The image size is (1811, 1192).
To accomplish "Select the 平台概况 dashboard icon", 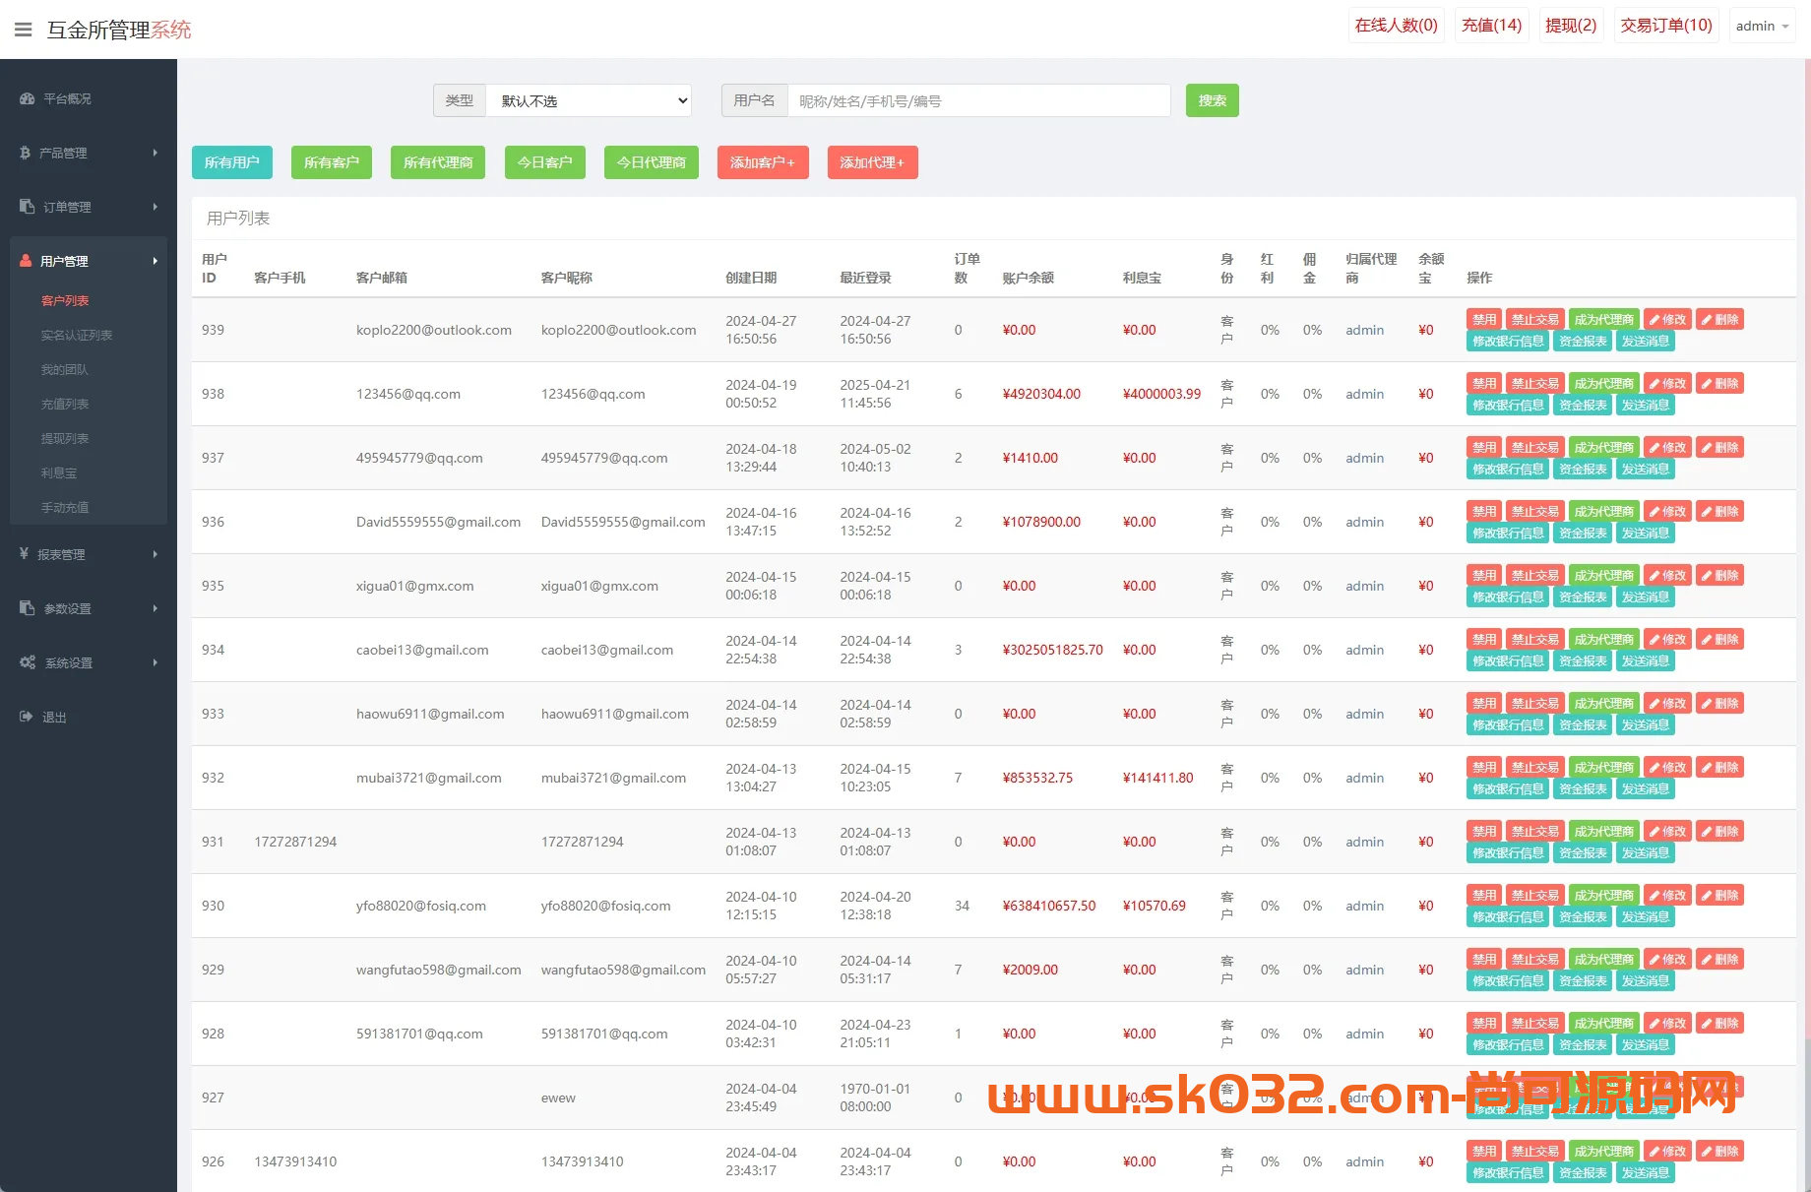I will click(x=26, y=98).
